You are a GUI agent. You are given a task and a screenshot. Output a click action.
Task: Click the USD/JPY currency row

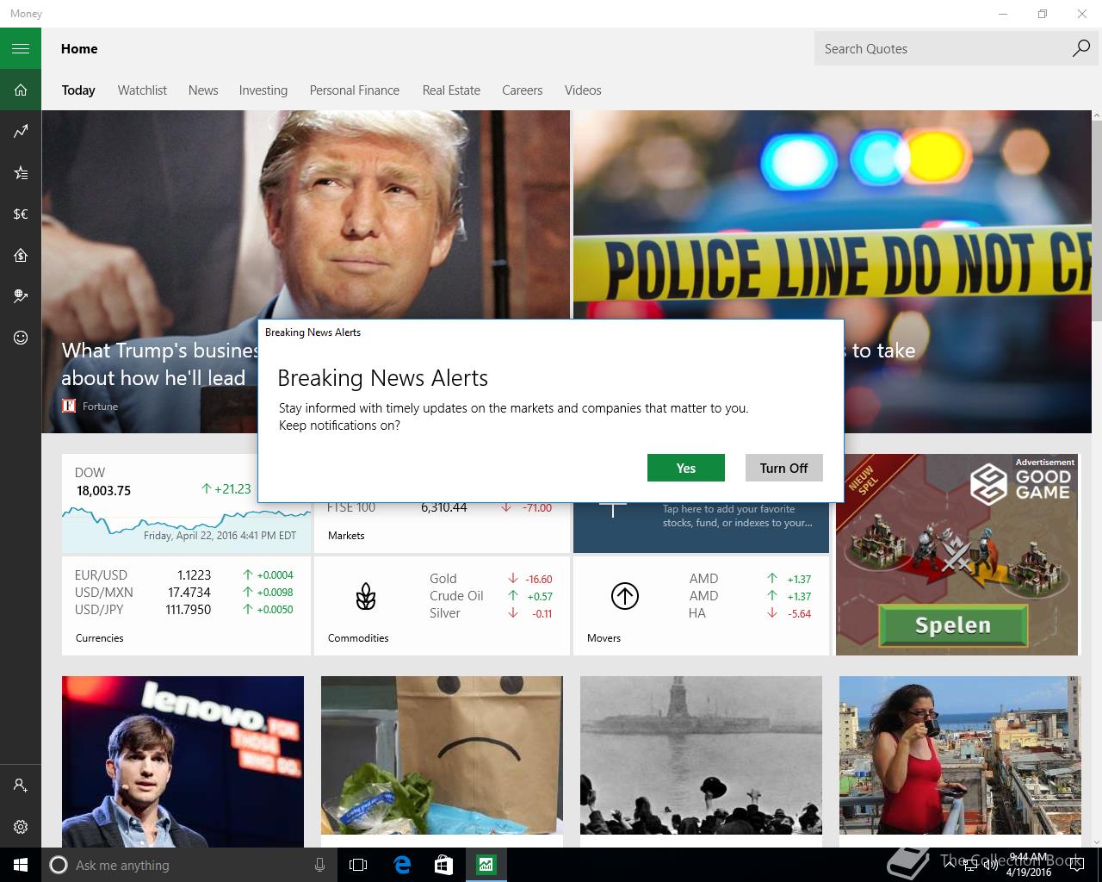184,609
